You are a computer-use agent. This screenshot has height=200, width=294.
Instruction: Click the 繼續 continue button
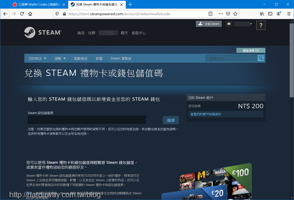170,120
